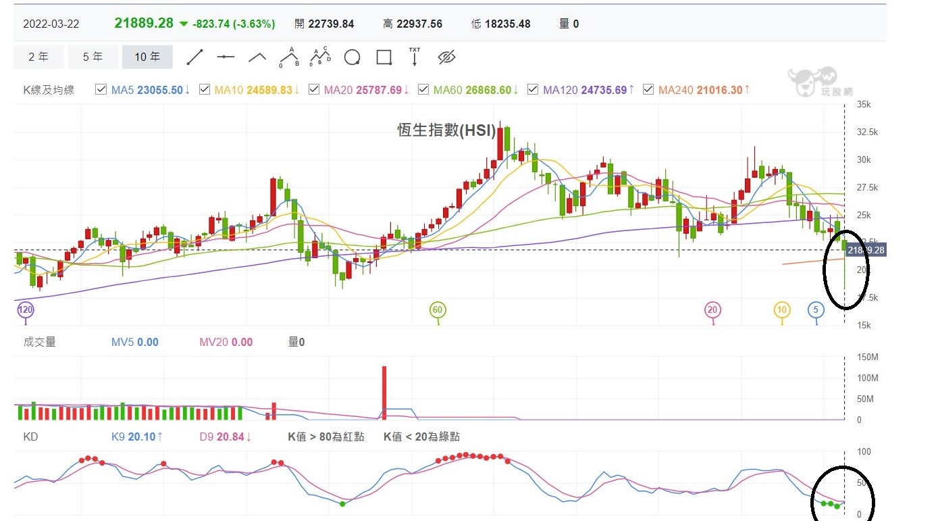Hide drawings with the crossed-eye icon
938x521 pixels.
point(446,57)
